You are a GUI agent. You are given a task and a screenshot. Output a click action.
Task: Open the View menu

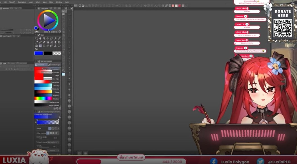(x=45, y=2)
